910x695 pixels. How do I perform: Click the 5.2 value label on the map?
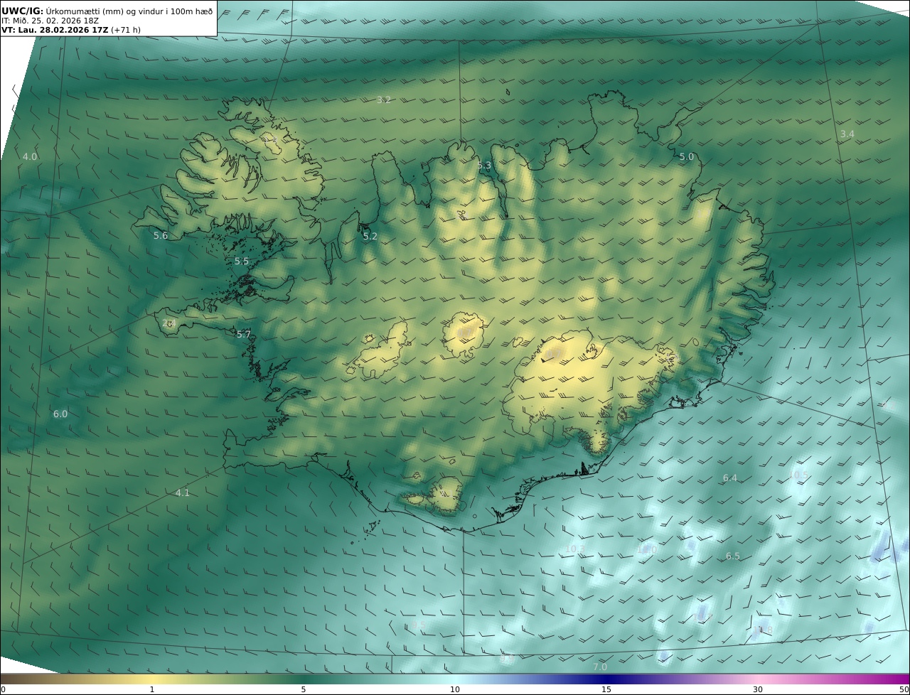(x=370, y=236)
